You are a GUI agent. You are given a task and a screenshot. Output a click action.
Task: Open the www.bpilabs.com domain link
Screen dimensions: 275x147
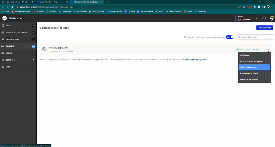coord(58,48)
